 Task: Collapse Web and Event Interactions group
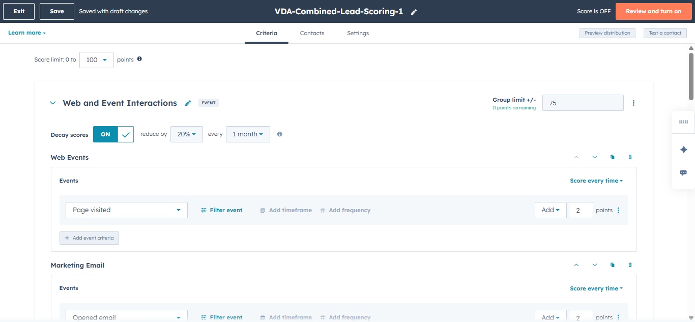pyautogui.click(x=52, y=103)
